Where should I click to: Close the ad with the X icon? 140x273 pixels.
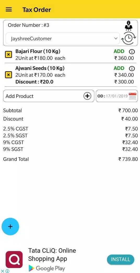pos(2,271)
